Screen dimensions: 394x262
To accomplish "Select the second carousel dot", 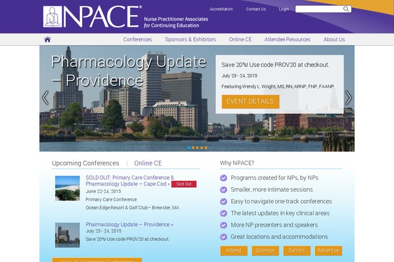I will 193,148.
